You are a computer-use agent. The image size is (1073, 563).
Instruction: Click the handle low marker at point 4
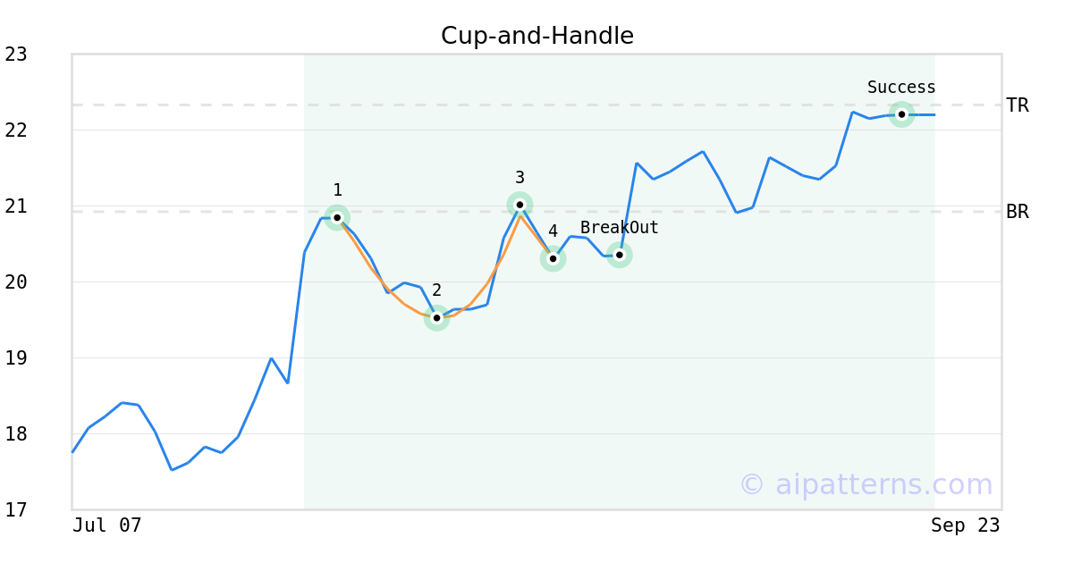tap(553, 258)
